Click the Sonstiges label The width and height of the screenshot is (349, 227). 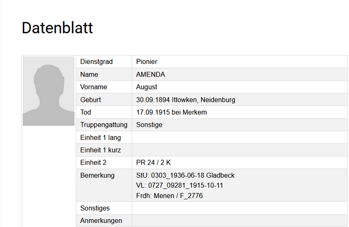(x=95, y=208)
